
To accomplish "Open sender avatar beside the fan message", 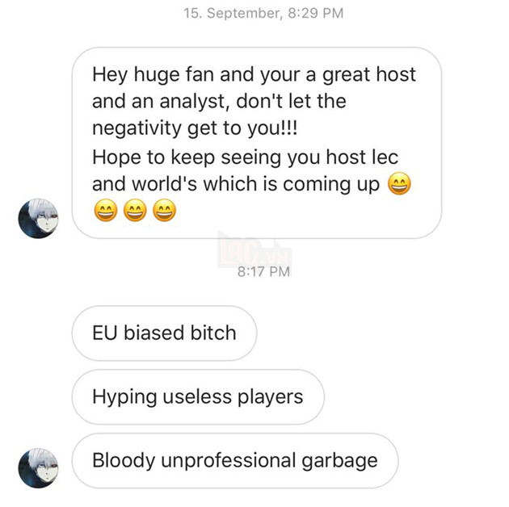I will point(38,218).
